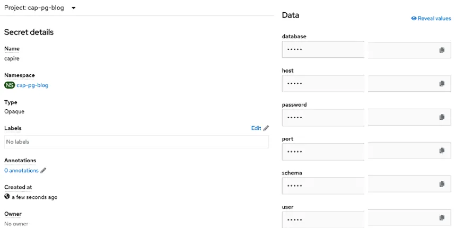Viewport: 455px width, 228px height.
Task: Copy the schema value to clipboard
Action: pos(441,185)
